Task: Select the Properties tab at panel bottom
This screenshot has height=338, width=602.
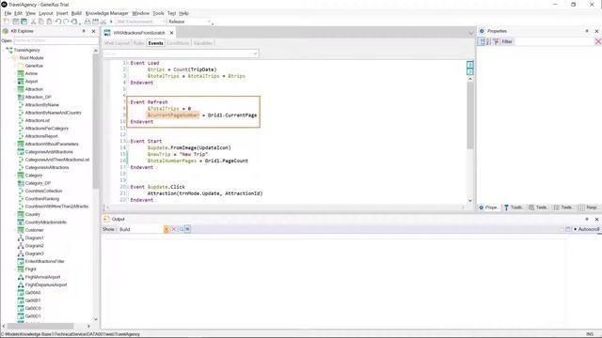Action: pos(488,207)
